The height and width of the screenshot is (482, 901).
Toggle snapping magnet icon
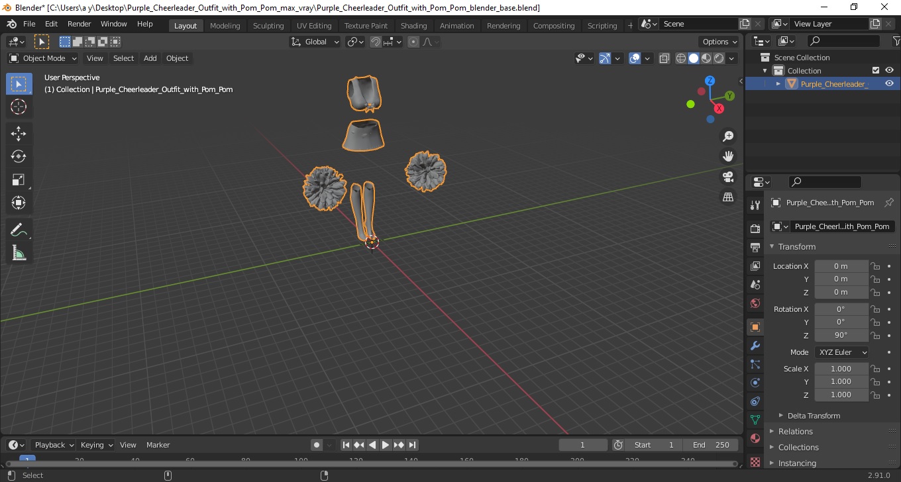click(376, 42)
